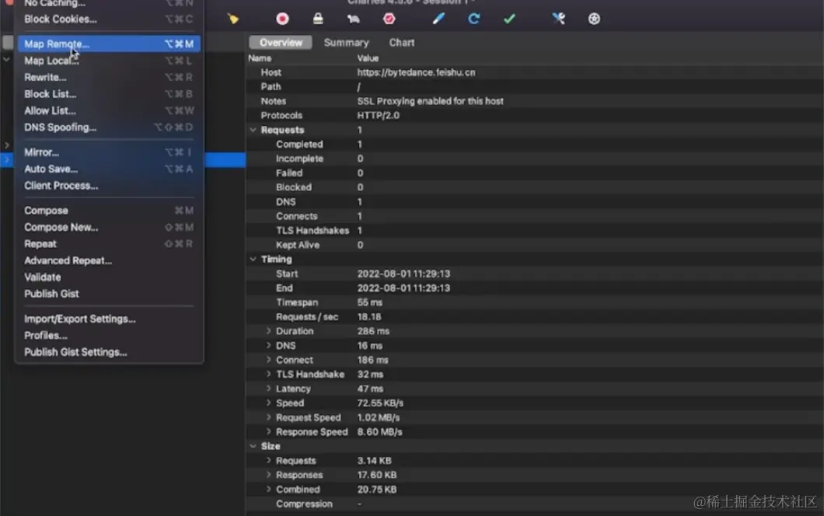Screen dimensions: 824x516
Task: Expand the Combined size row
Action: pos(268,490)
